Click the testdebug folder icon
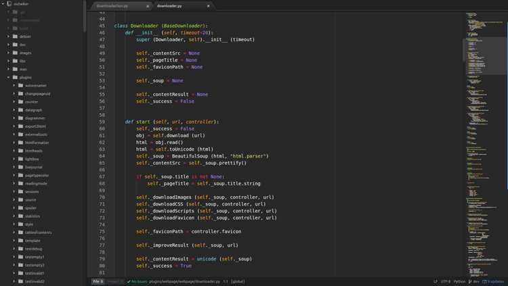Image resolution: width=508 pixels, height=286 pixels. tap(21, 248)
